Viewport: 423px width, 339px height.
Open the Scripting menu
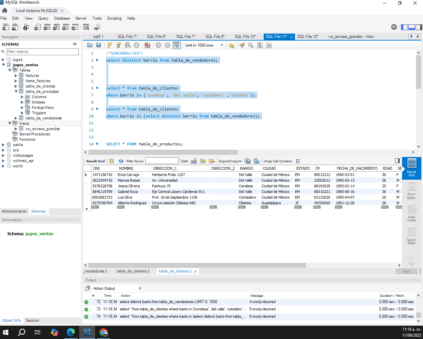coord(114,18)
